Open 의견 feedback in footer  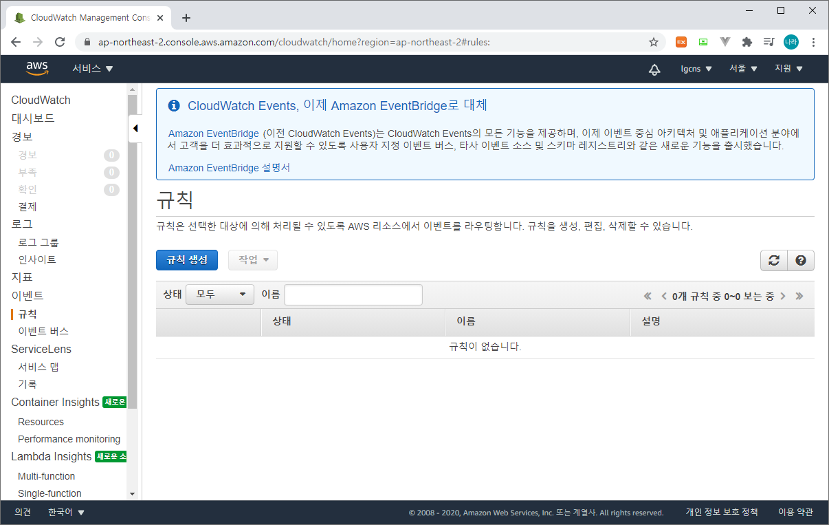click(x=23, y=512)
